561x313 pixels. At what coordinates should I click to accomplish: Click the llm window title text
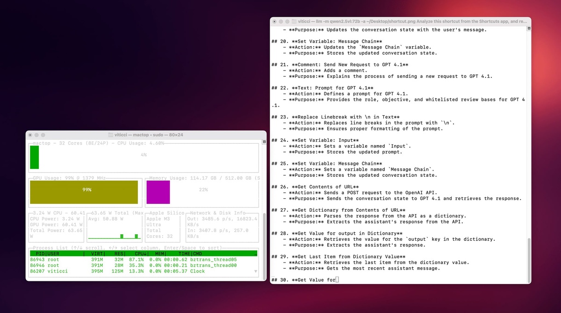pyautogui.click(x=412, y=21)
